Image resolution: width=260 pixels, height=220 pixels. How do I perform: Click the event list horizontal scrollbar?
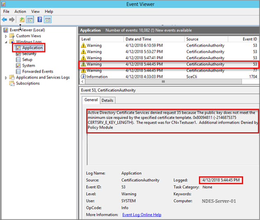[165, 82]
